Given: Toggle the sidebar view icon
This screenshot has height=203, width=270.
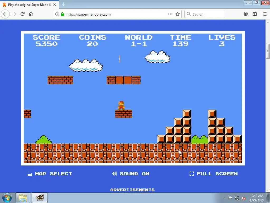Looking at the screenshot, I should pos(255,14).
